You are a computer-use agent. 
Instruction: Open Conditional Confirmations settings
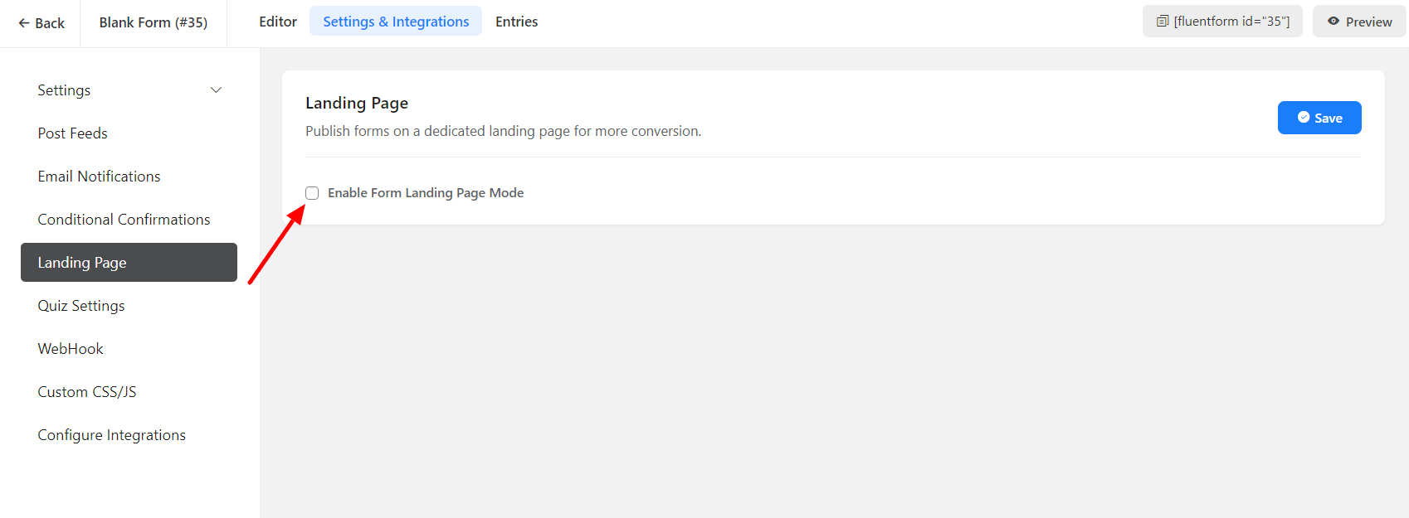(x=124, y=220)
